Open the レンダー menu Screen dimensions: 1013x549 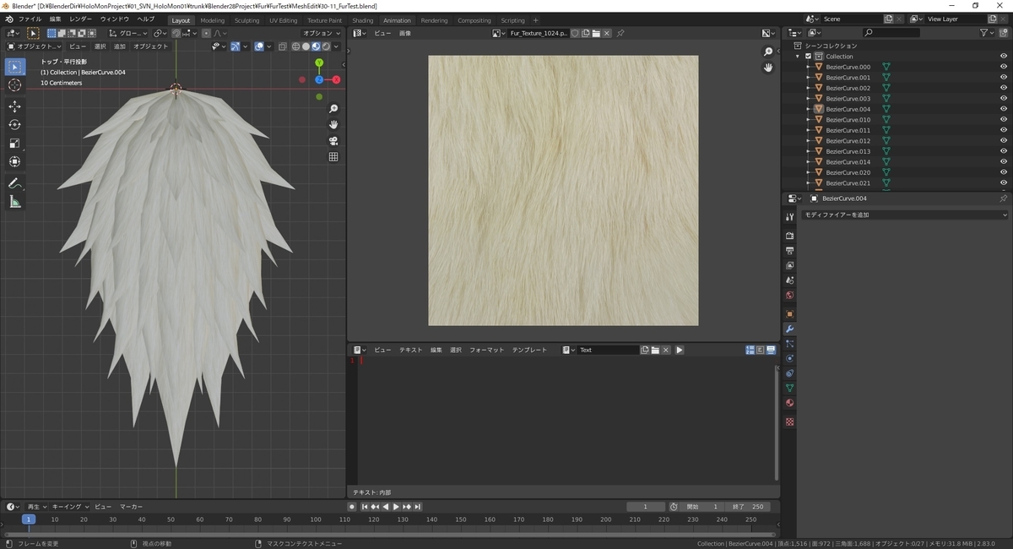tap(81, 19)
